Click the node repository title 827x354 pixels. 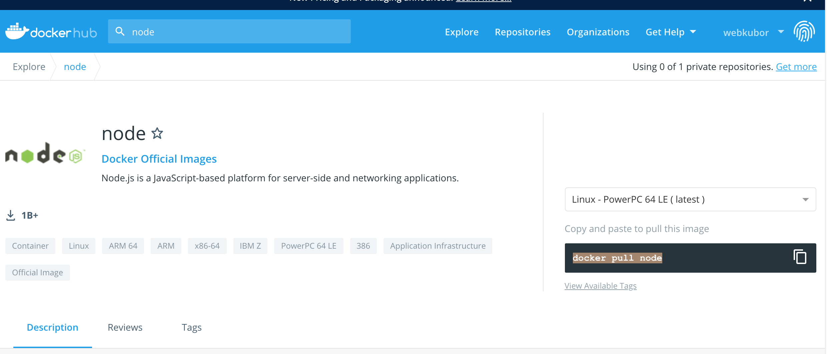124,134
